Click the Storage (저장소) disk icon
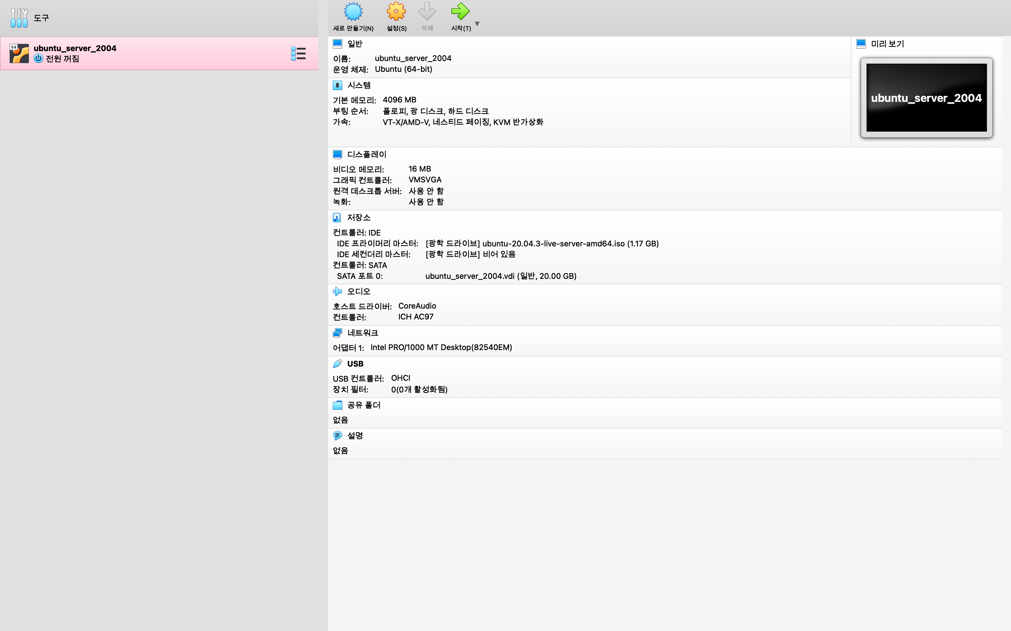Screen dimensions: 1011x631 point(337,218)
